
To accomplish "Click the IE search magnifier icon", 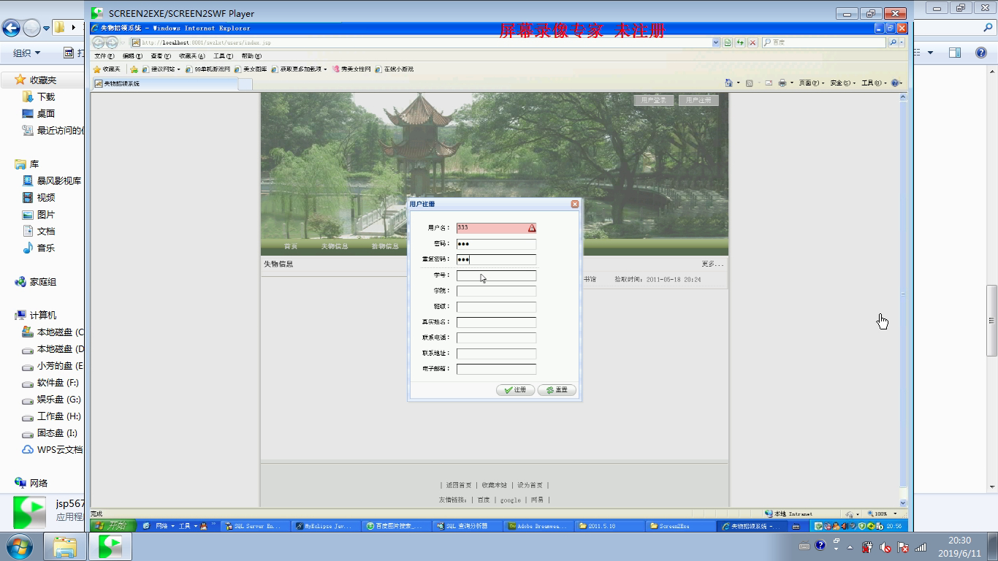I will [893, 42].
